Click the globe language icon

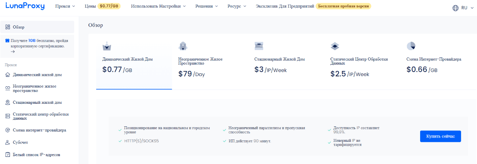click(x=456, y=8)
